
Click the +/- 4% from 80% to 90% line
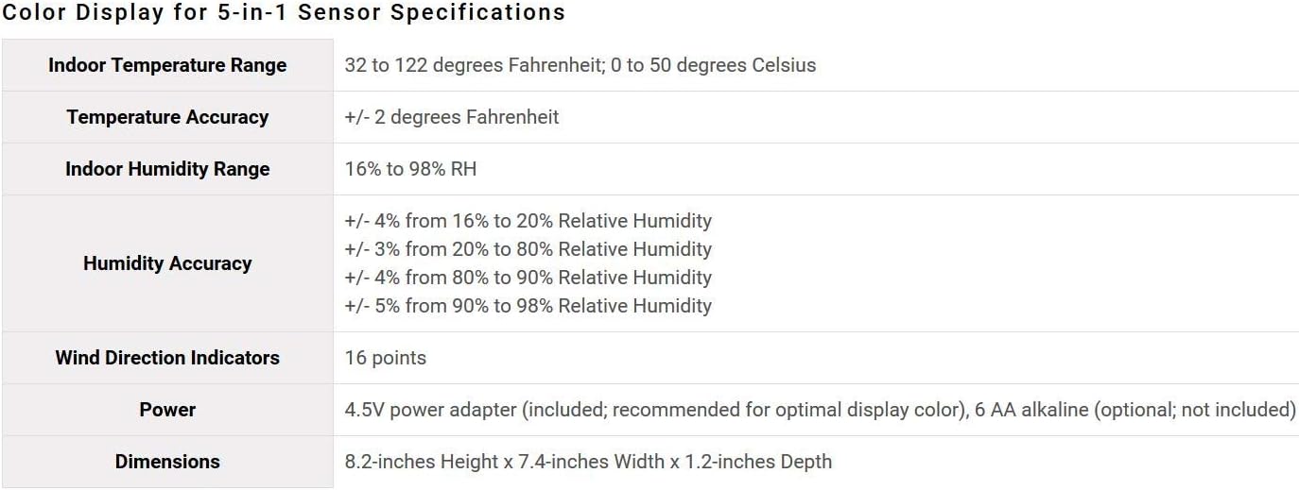(528, 278)
